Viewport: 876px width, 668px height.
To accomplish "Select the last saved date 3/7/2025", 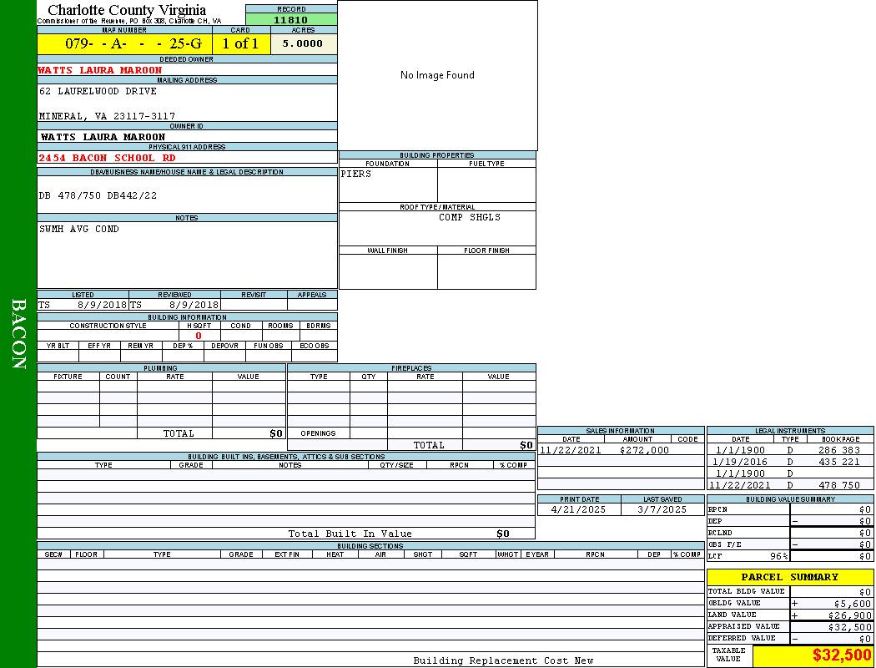I will tap(662, 509).
